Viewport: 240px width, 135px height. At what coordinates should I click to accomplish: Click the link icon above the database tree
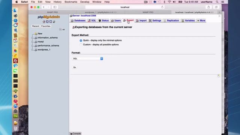pyautogui.click(x=63, y=29)
